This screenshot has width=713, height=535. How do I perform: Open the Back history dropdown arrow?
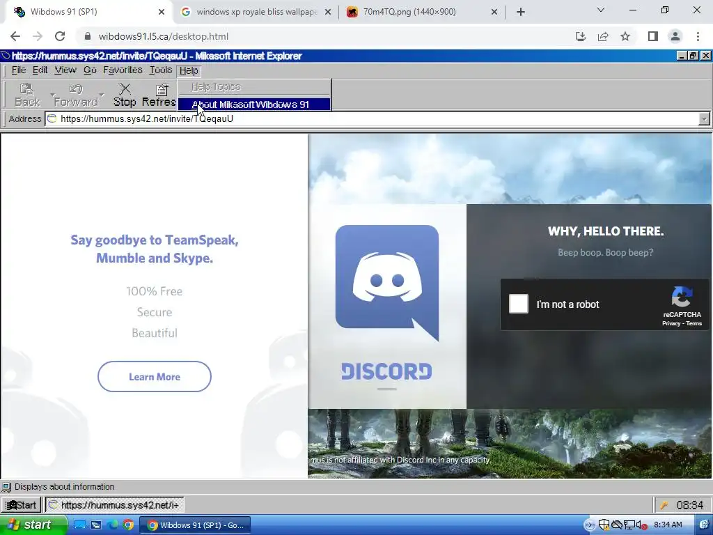pyautogui.click(x=52, y=95)
